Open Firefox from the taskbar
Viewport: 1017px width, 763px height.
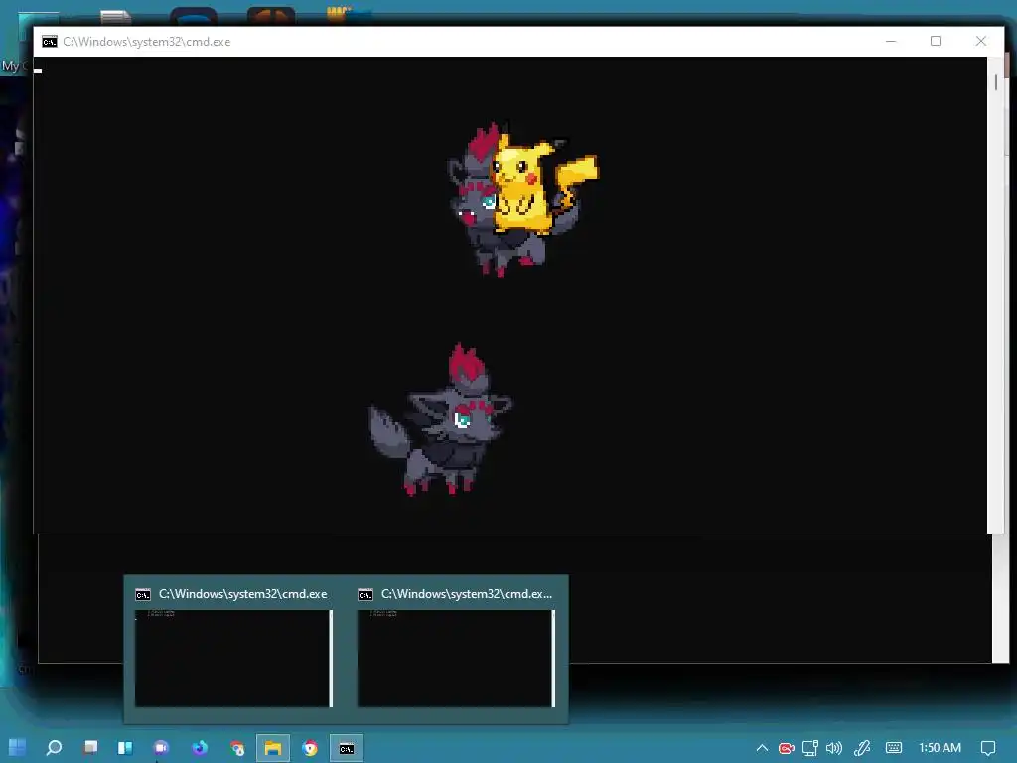pyautogui.click(x=199, y=748)
